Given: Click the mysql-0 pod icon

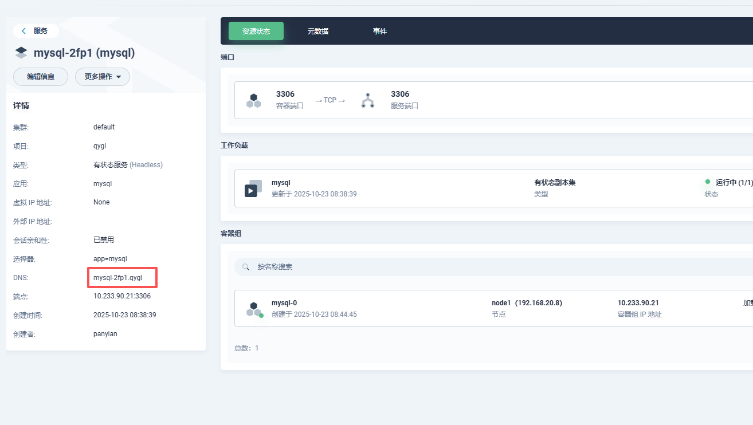Looking at the screenshot, I should point(254,309).
